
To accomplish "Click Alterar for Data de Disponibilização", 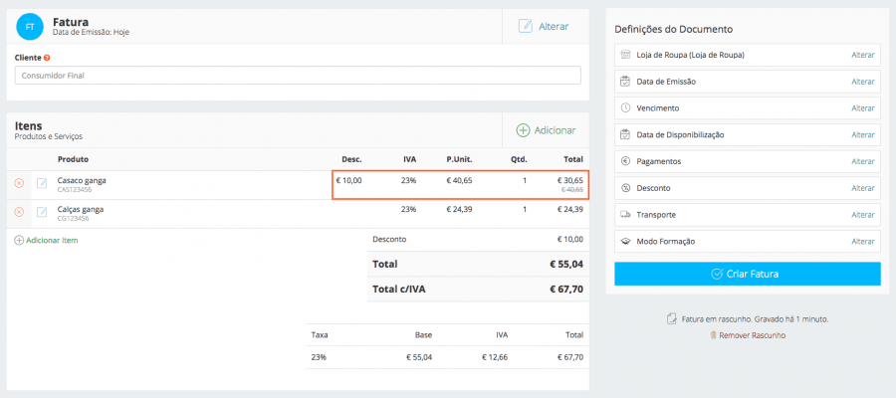I will click(862, 134).
